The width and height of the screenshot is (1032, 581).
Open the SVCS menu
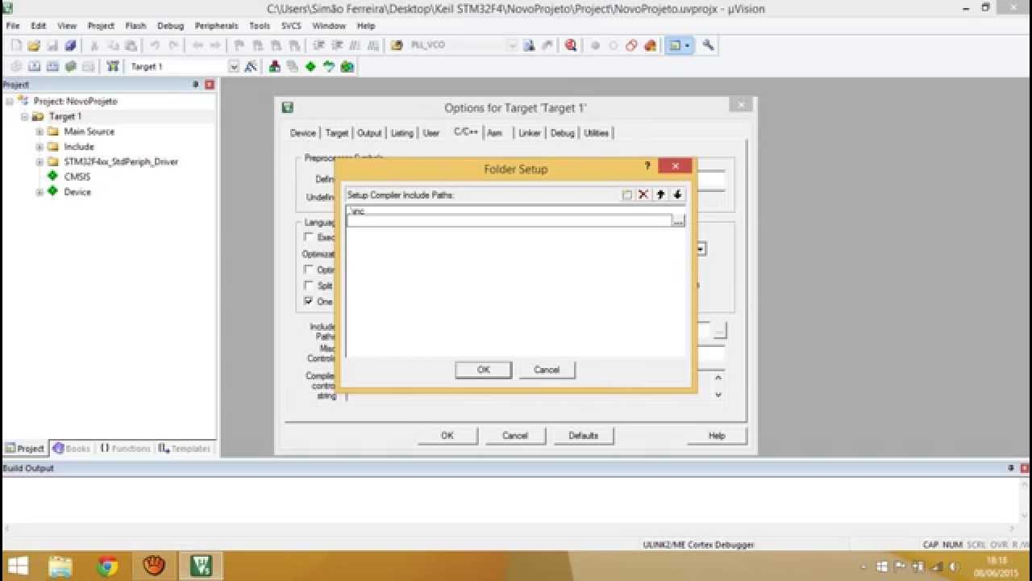click(291, 26)
